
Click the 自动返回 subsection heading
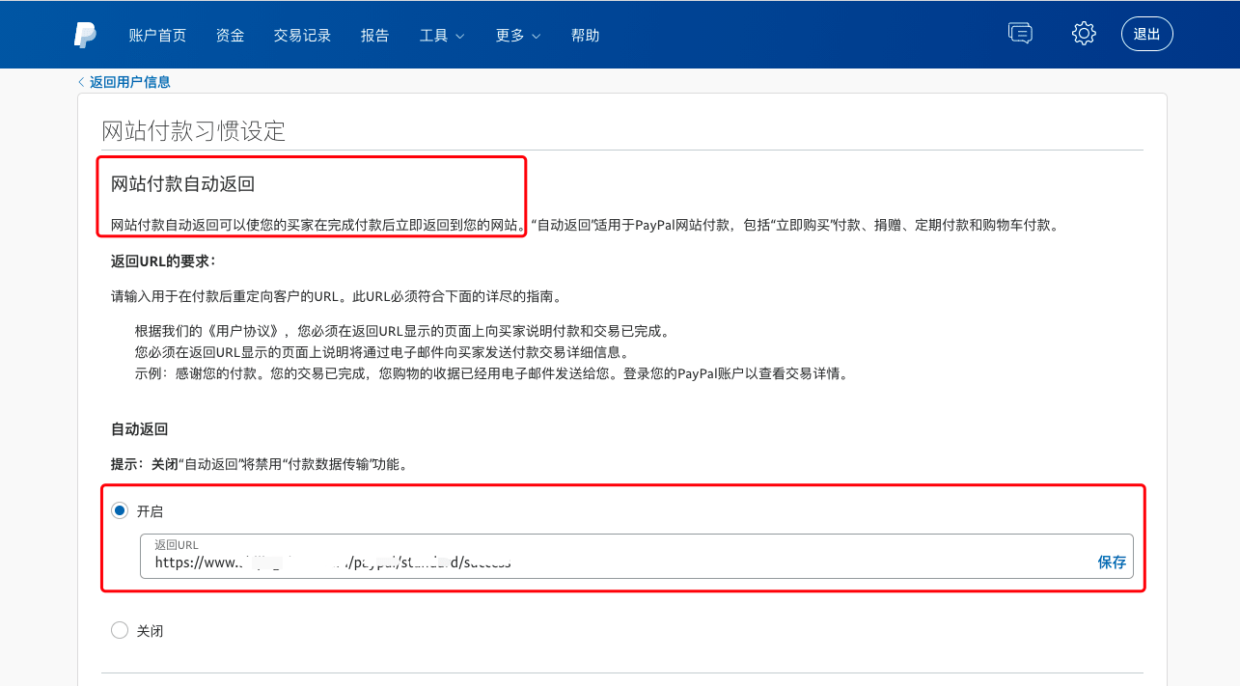pyautogui.click(x=140, y=428)
